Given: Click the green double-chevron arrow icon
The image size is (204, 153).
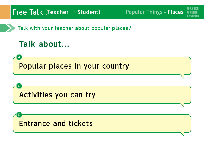Looking at the screenshot, I should [x=8, y=28].
